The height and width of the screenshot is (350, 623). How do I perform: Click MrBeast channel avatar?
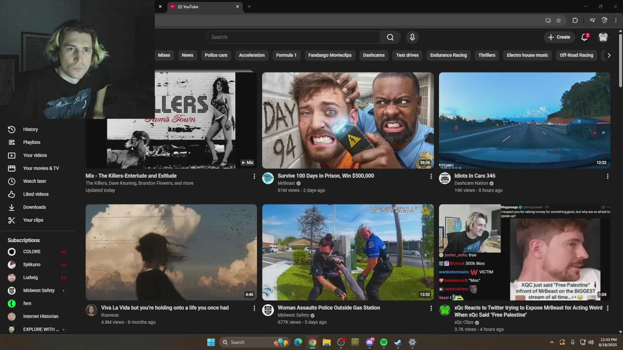[268, 178]
